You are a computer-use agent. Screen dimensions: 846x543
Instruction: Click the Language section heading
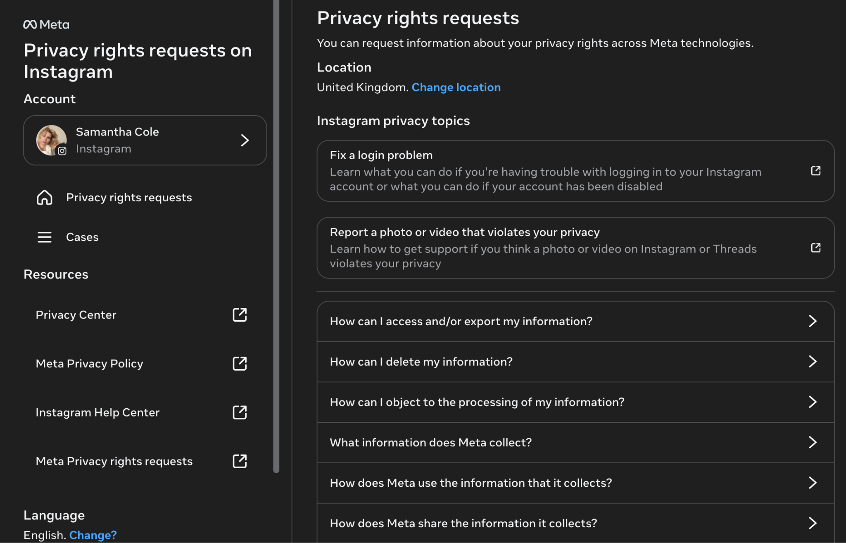(x=54, y=515)
